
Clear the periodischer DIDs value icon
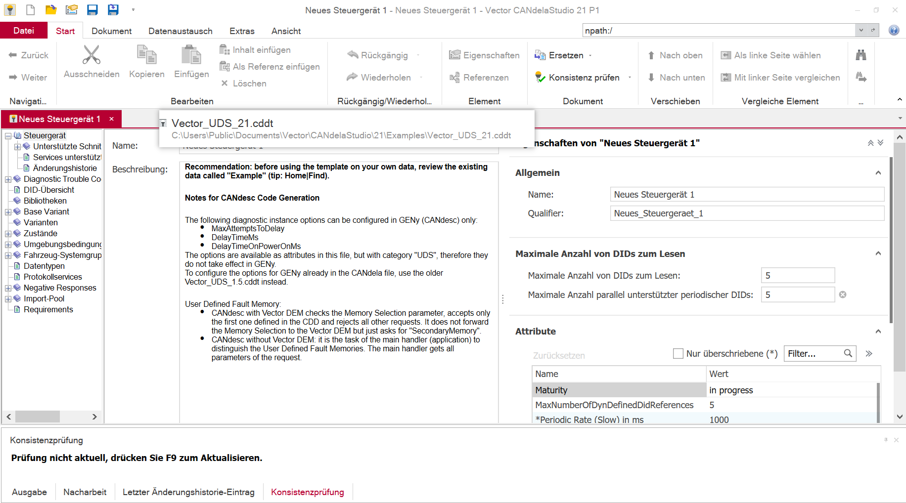843,294
